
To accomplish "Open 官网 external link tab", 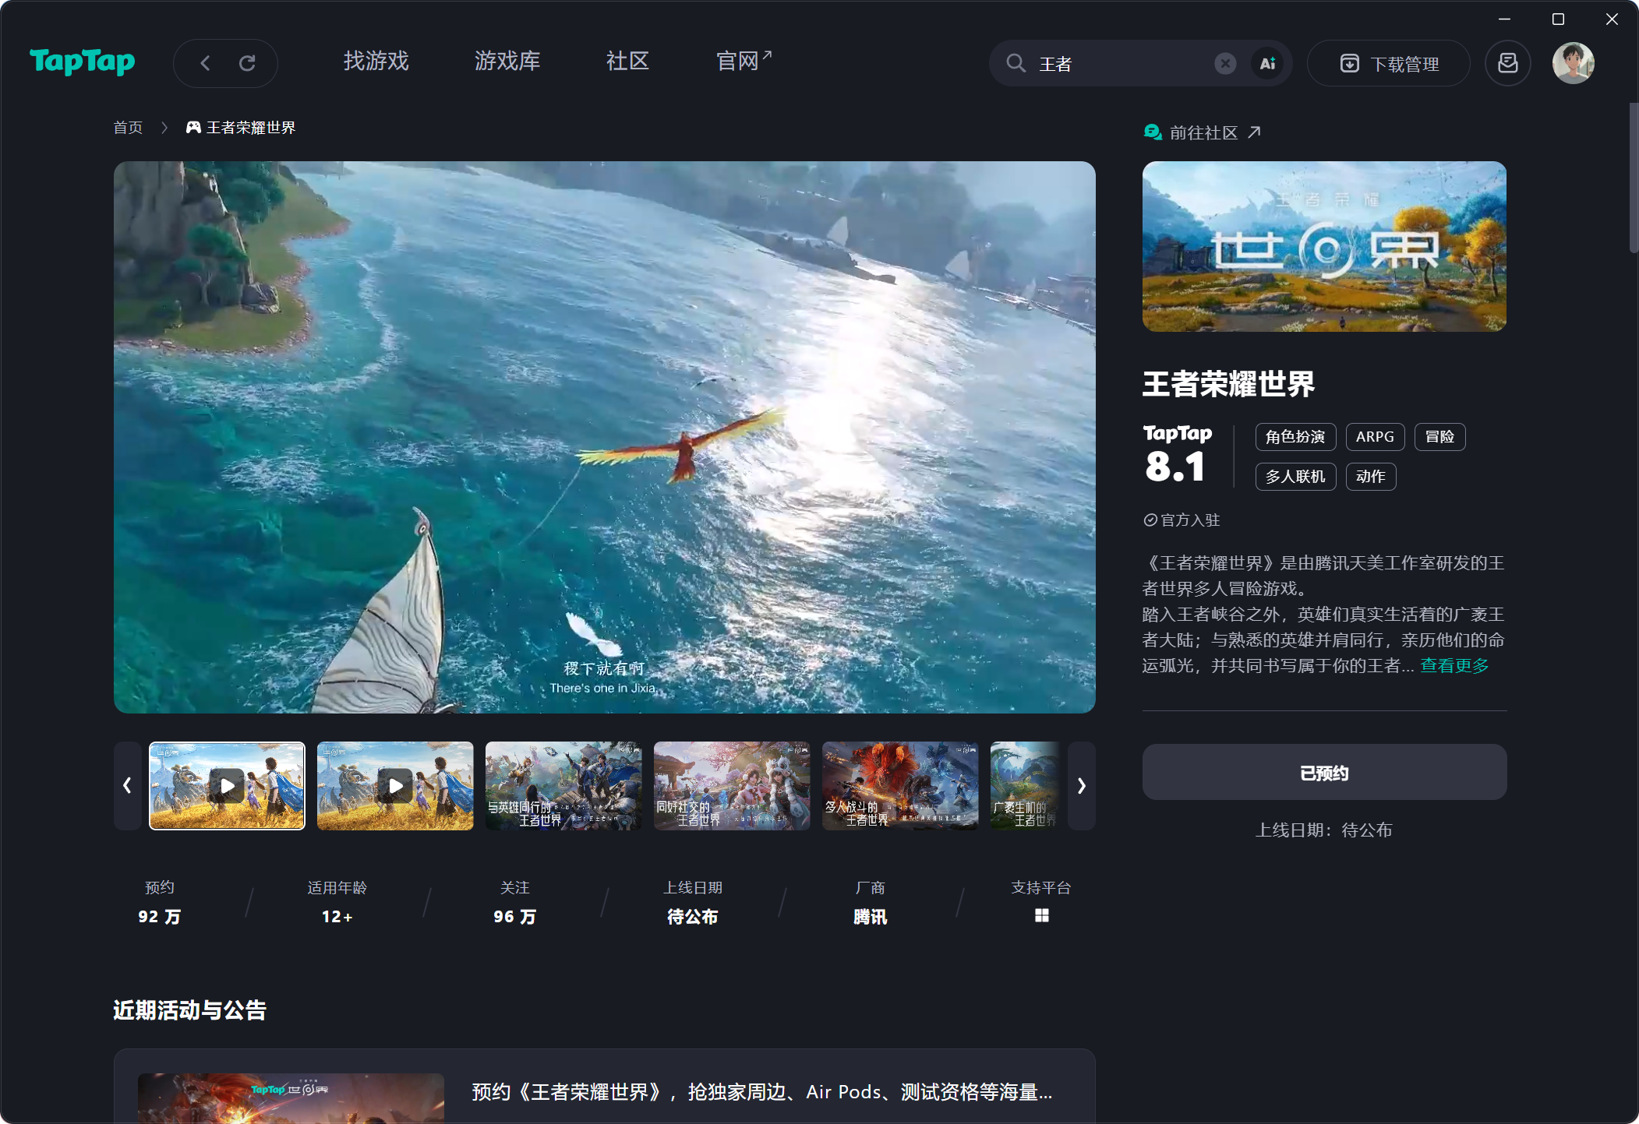I will [744, 62].
